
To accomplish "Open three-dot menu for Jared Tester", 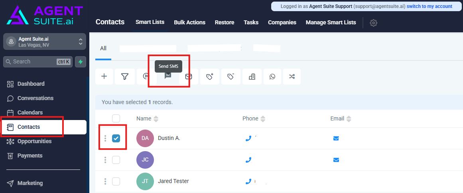I will pyautogui.click(x=105, y=181).
